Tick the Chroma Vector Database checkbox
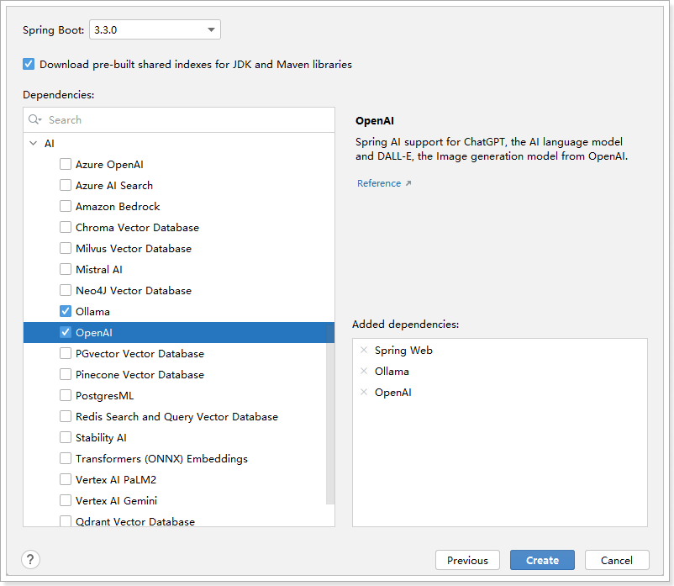 pos(66,228)
